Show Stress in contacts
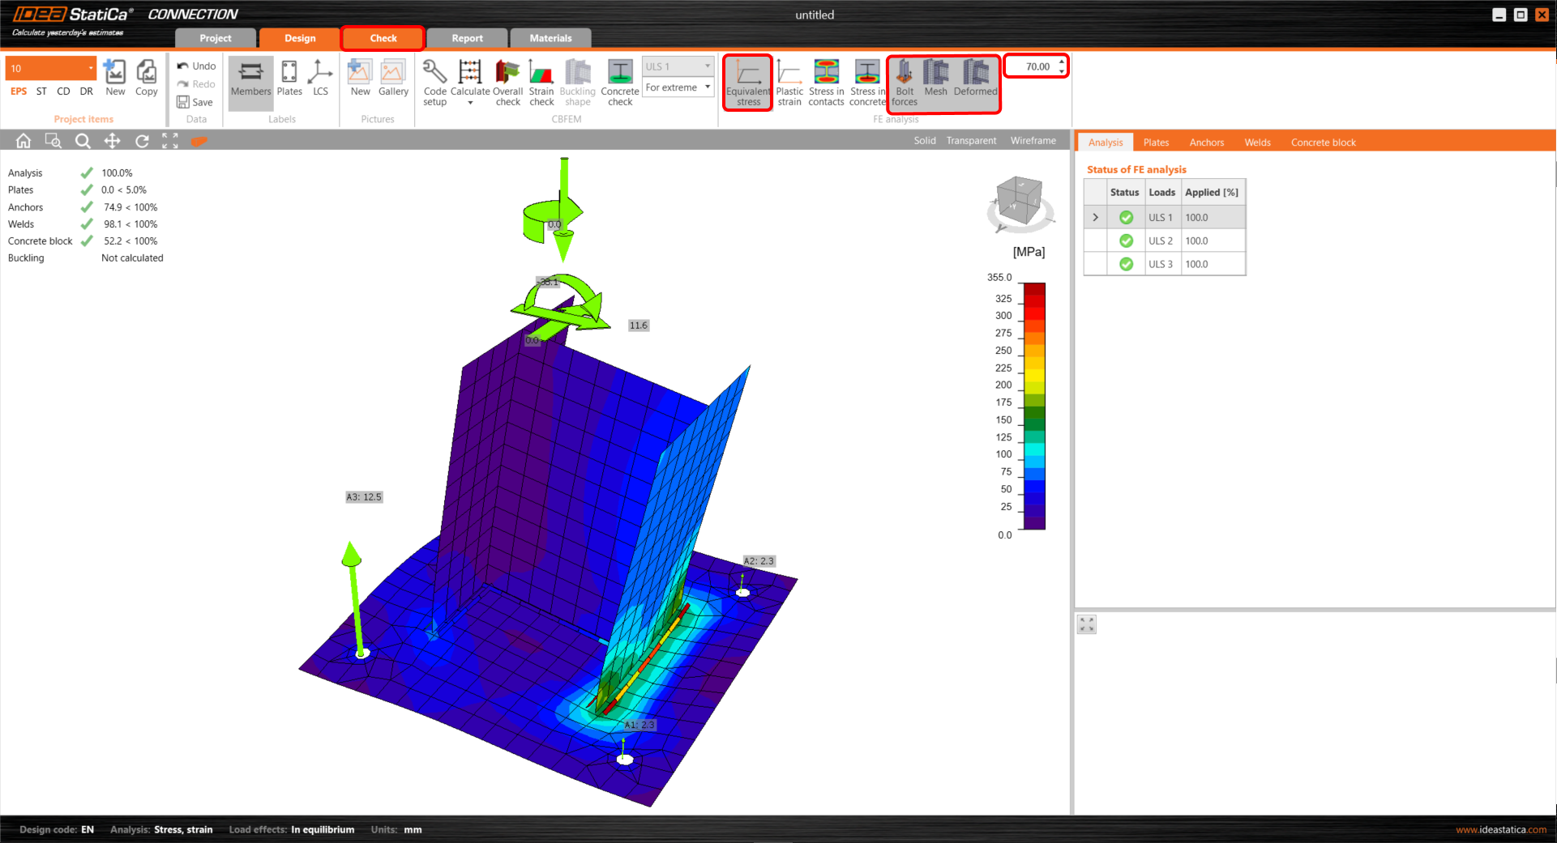This screenshot has height=843, width=1557. [x=826, y=82]
